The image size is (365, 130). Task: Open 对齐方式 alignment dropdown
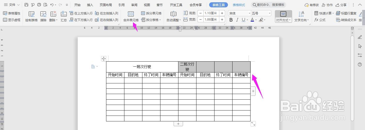coord(283,17)
